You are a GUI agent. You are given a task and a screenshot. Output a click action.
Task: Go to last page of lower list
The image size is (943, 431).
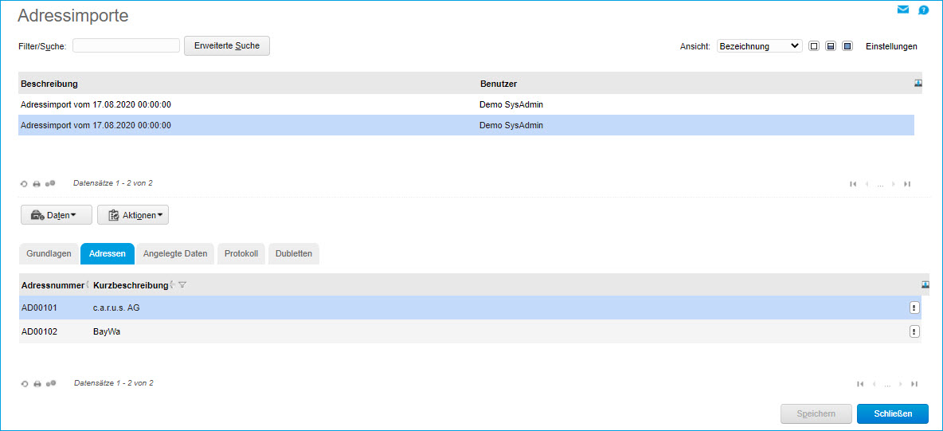(914, 384)
